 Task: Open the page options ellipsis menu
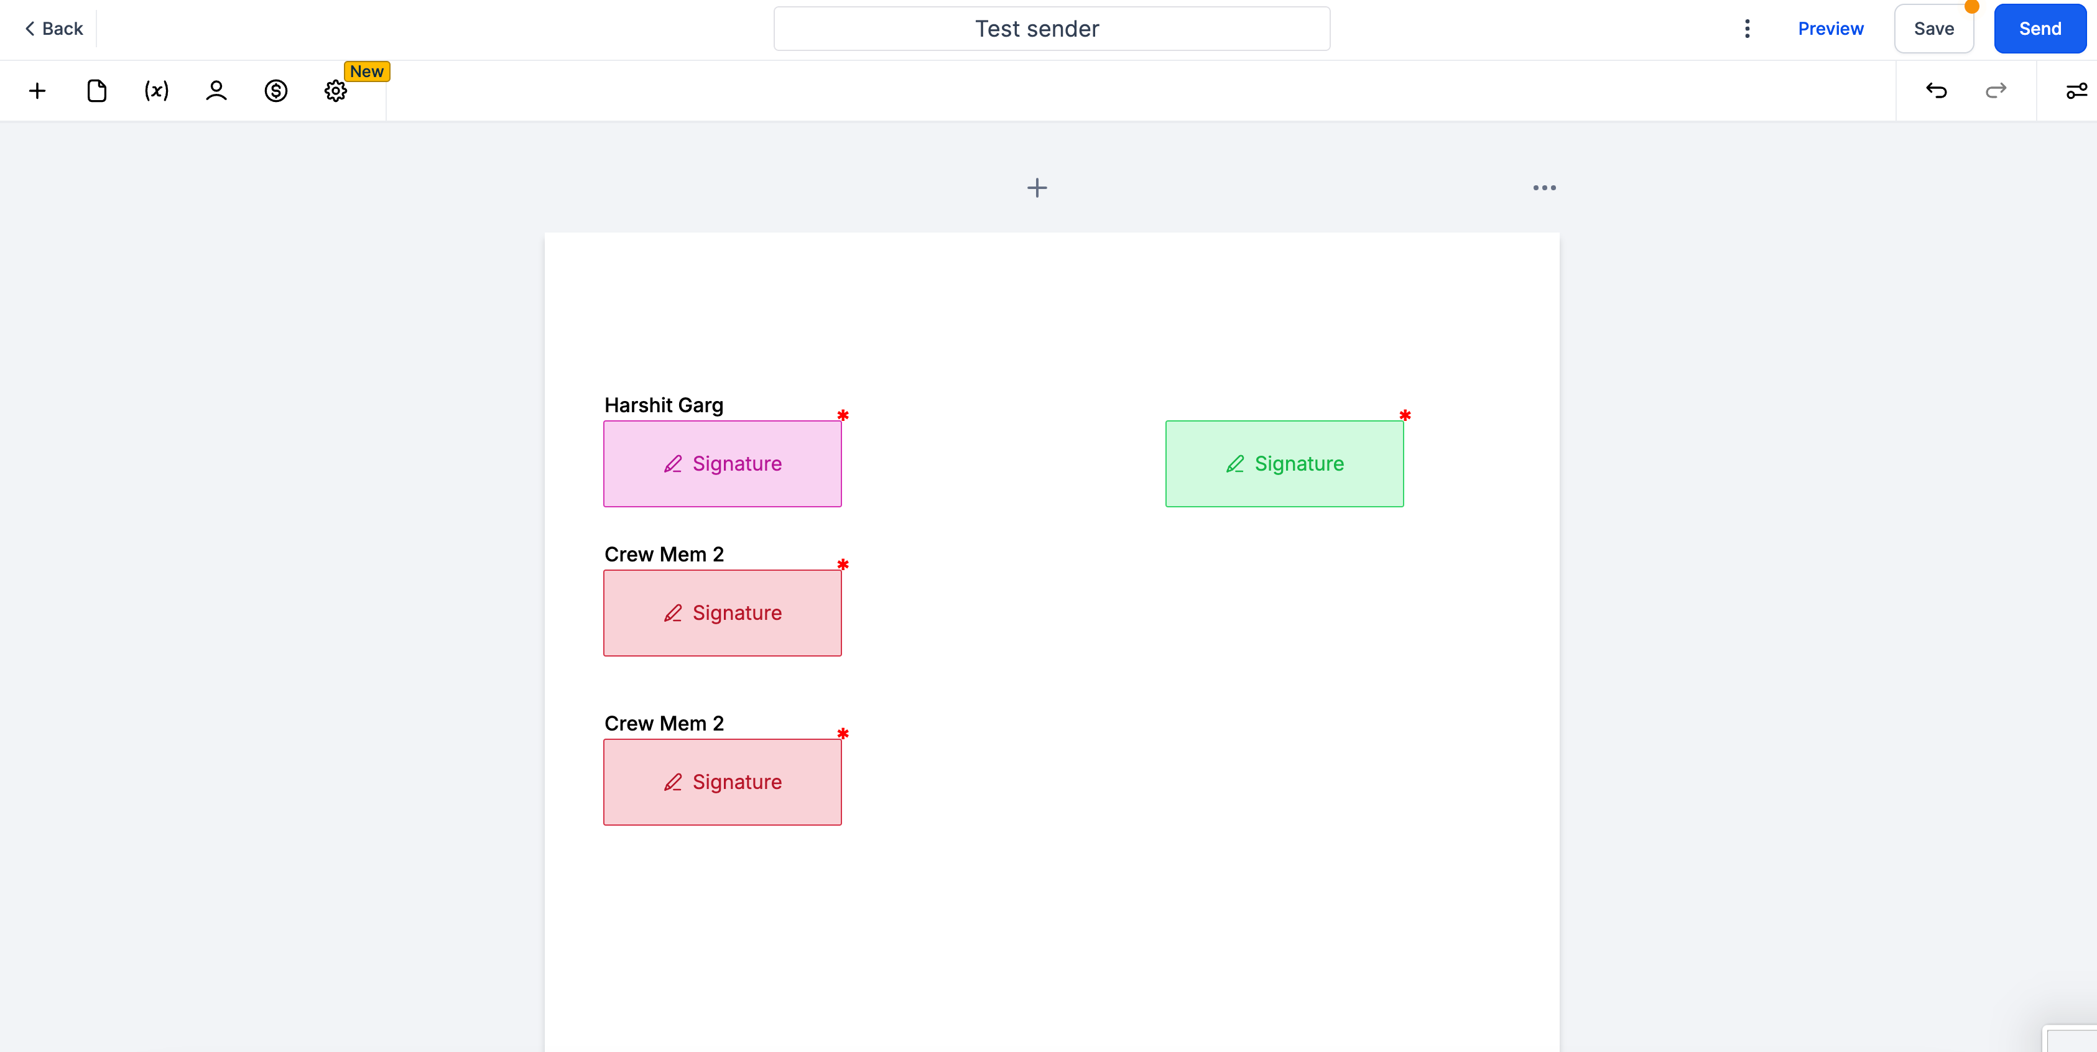[1544, 188]
